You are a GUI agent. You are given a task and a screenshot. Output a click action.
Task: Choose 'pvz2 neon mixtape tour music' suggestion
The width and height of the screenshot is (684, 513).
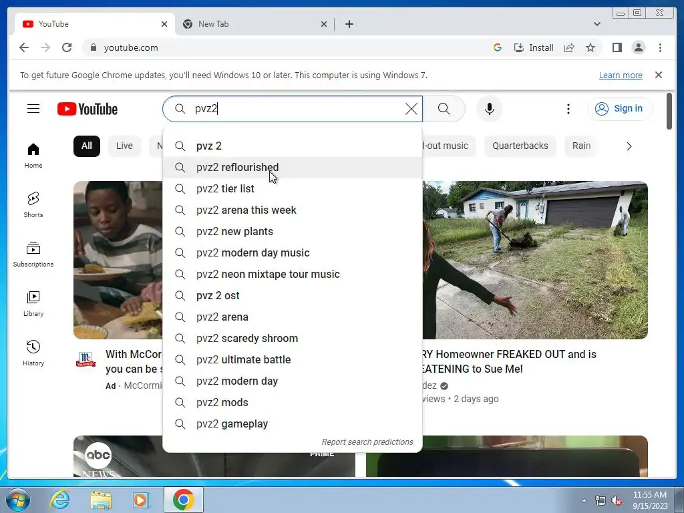tap(293, 275)
